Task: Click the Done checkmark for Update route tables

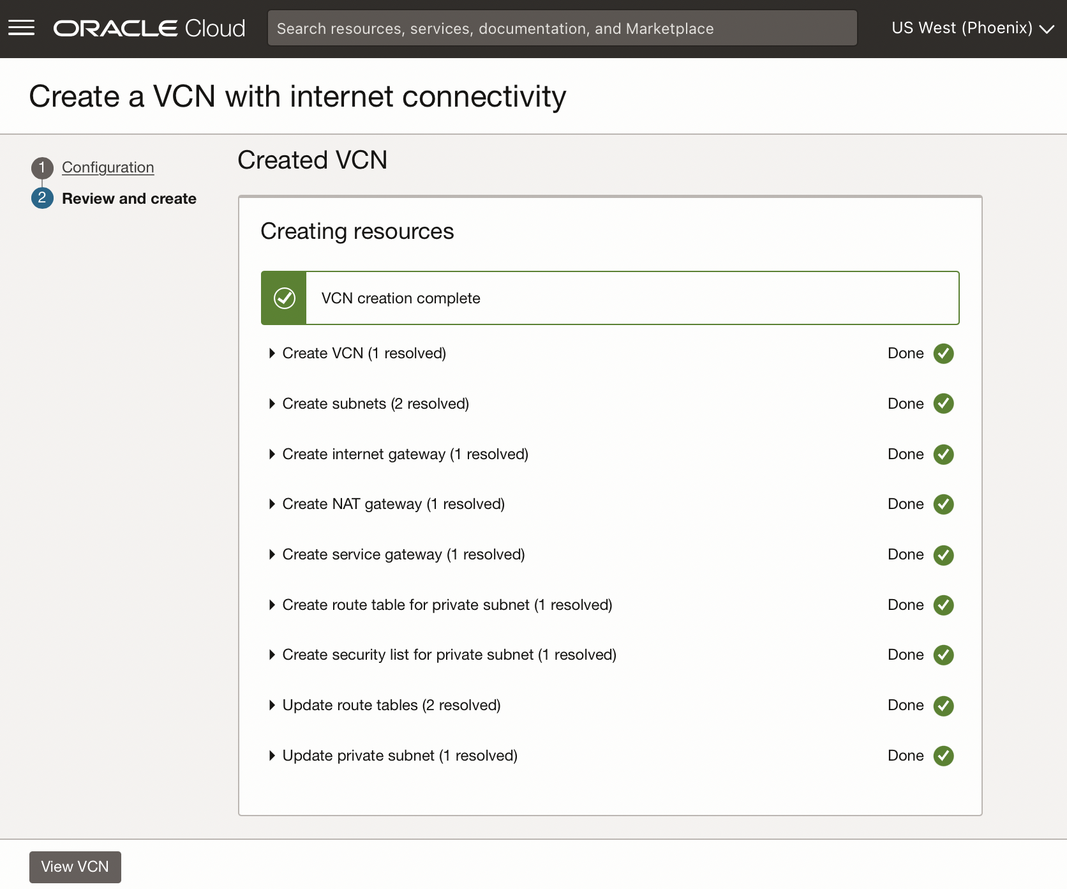Action: point(943,706)
